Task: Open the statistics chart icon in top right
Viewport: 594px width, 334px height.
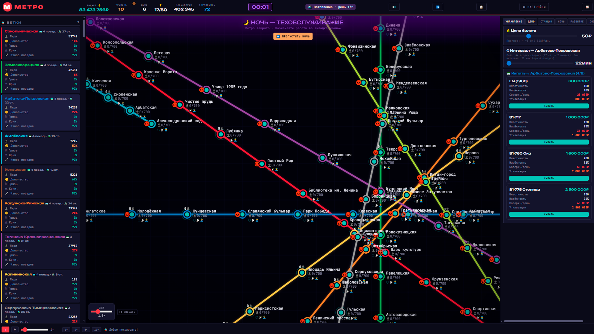Action: [587, 7]
